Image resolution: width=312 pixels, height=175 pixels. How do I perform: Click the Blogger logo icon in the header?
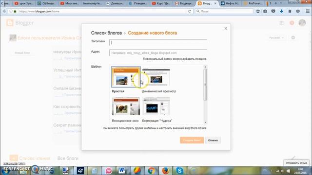(x=10, y=23)
